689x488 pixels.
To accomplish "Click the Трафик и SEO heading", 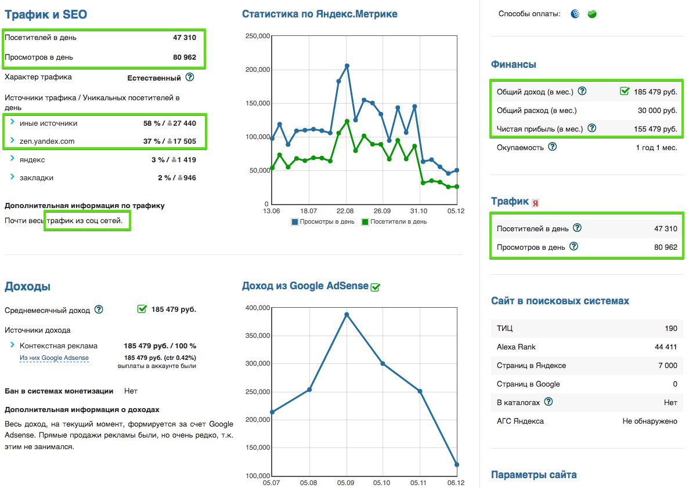I will (x=46, y=14).
